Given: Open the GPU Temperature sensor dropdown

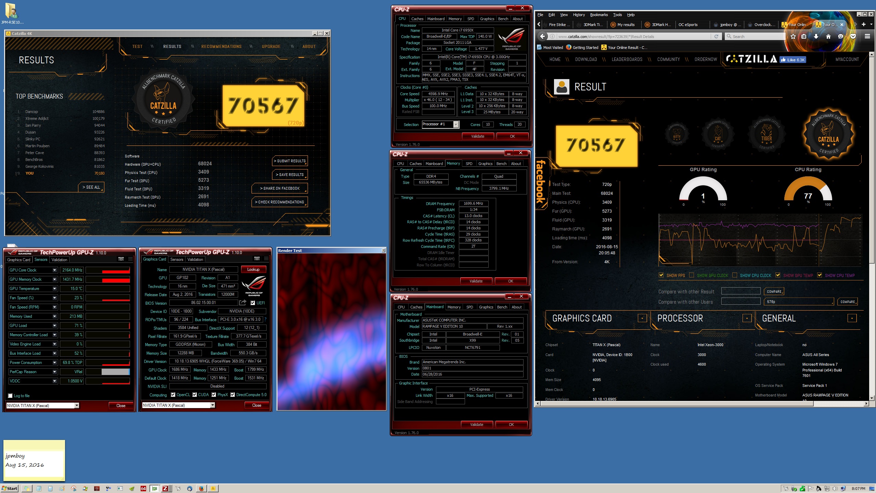Looking at the screenshot, I should point(54,289).
